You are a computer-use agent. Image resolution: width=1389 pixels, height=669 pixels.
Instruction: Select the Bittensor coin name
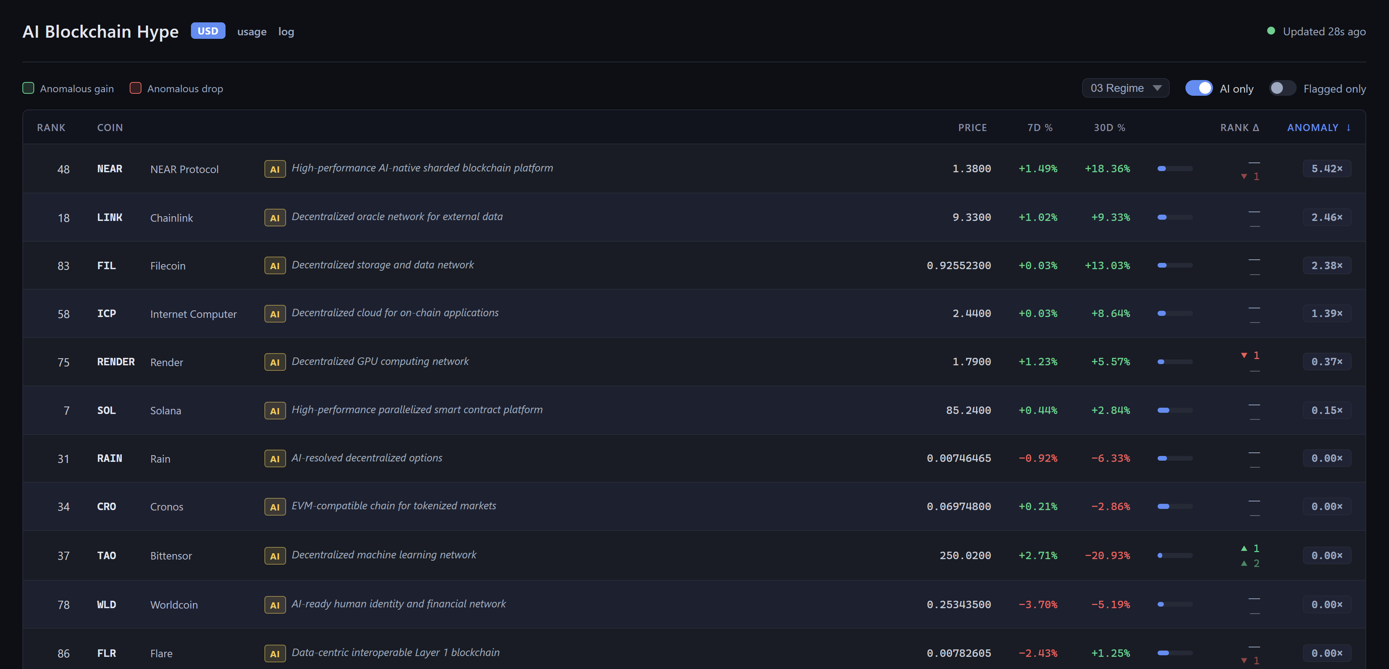point(171,556)
